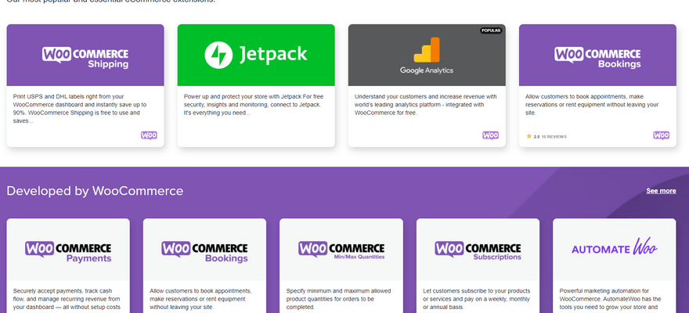Click the Let customers subscribe description
Screen dimensions: 689x313
[476, 299]
